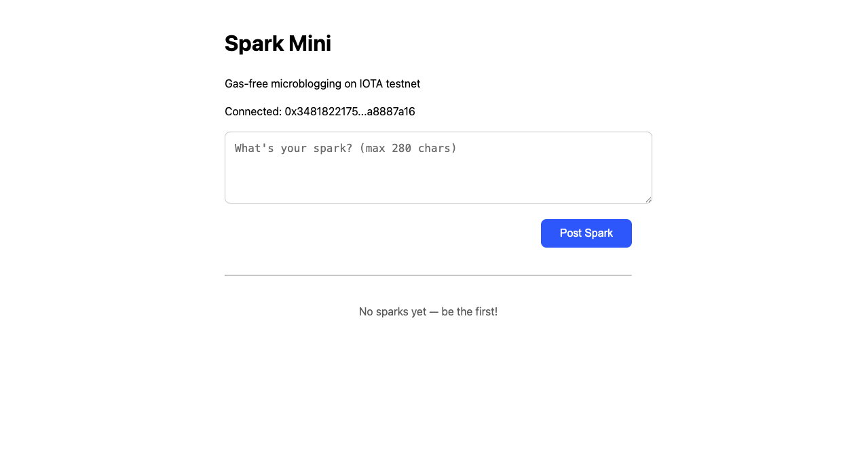The image size is (860, 462).
Task: Click the empty second line of the spark box
Action: click(x=438, y=166)
